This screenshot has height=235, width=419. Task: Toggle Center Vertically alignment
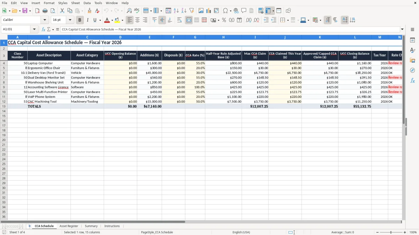pos(162,20)
